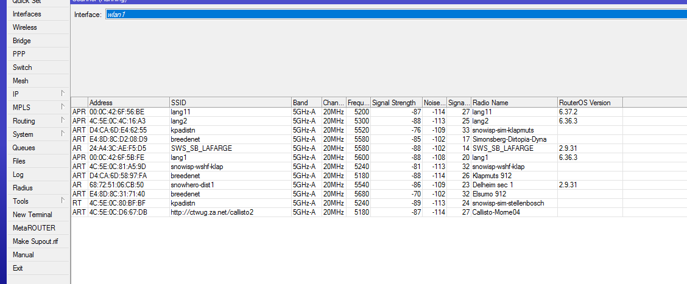Open the Interfaces menu item
Screen dimensions: 687x284
[27, 14]
